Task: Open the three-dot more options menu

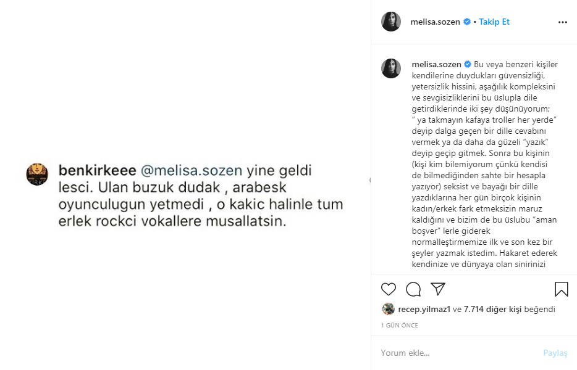Action: 562,22
